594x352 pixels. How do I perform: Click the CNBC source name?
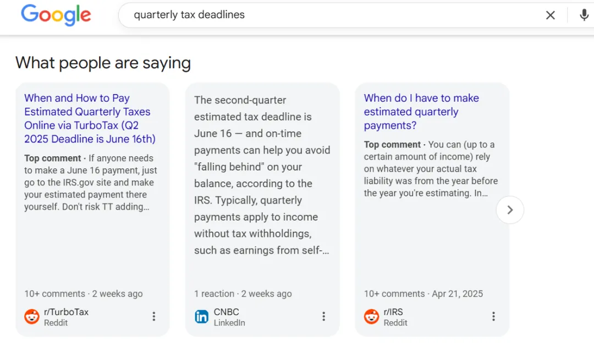click(x=226, y=312)
